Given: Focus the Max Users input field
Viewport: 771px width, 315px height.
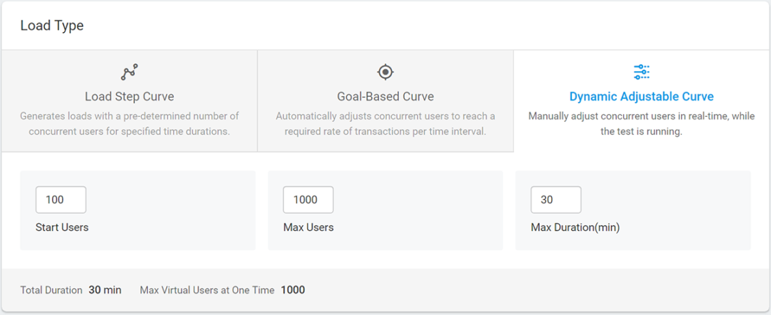Looking at the screenshot, I should [308, 200].
